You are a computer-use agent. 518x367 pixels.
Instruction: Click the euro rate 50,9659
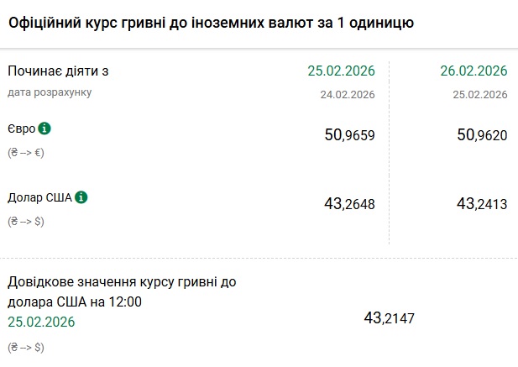tap(349, 134)
